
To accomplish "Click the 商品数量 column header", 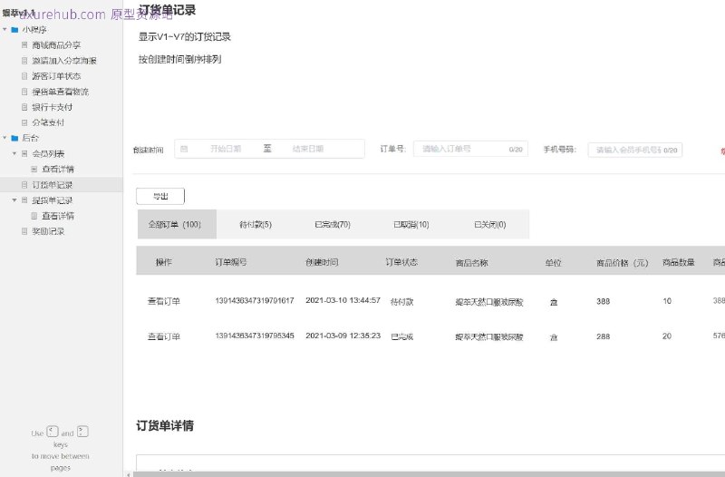I will click(678, 262).
